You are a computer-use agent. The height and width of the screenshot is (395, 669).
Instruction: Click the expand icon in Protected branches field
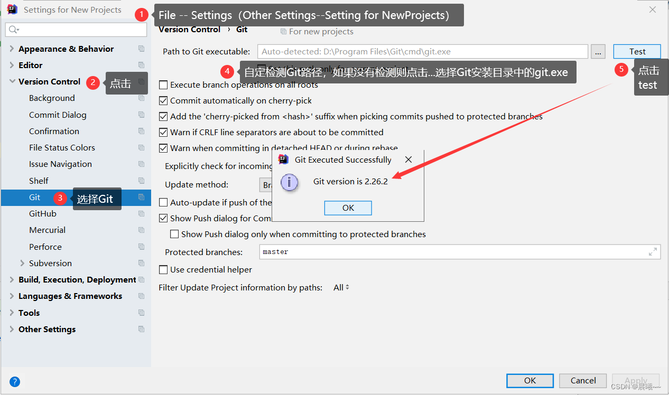tap(653, 252)
